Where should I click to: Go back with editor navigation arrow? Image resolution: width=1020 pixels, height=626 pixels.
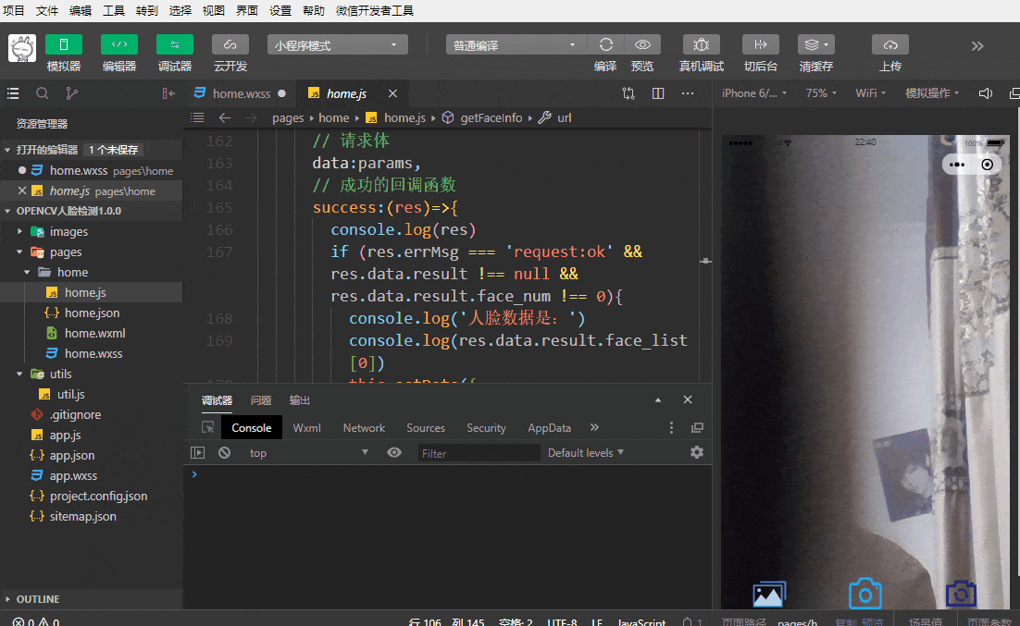224,117
